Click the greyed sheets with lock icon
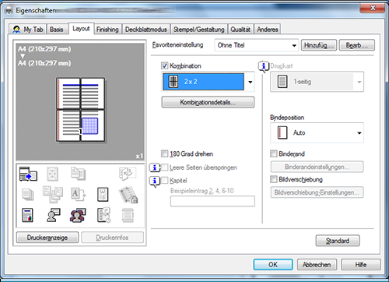 click(x=128, y=195)
